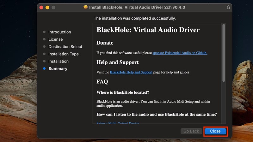This screenshot has height=142, width=253.
Task: Open the Setup a Multi-Output Device link
Action: click(x=118, y=123)
